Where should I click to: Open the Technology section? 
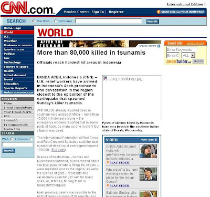coord(17,63)
